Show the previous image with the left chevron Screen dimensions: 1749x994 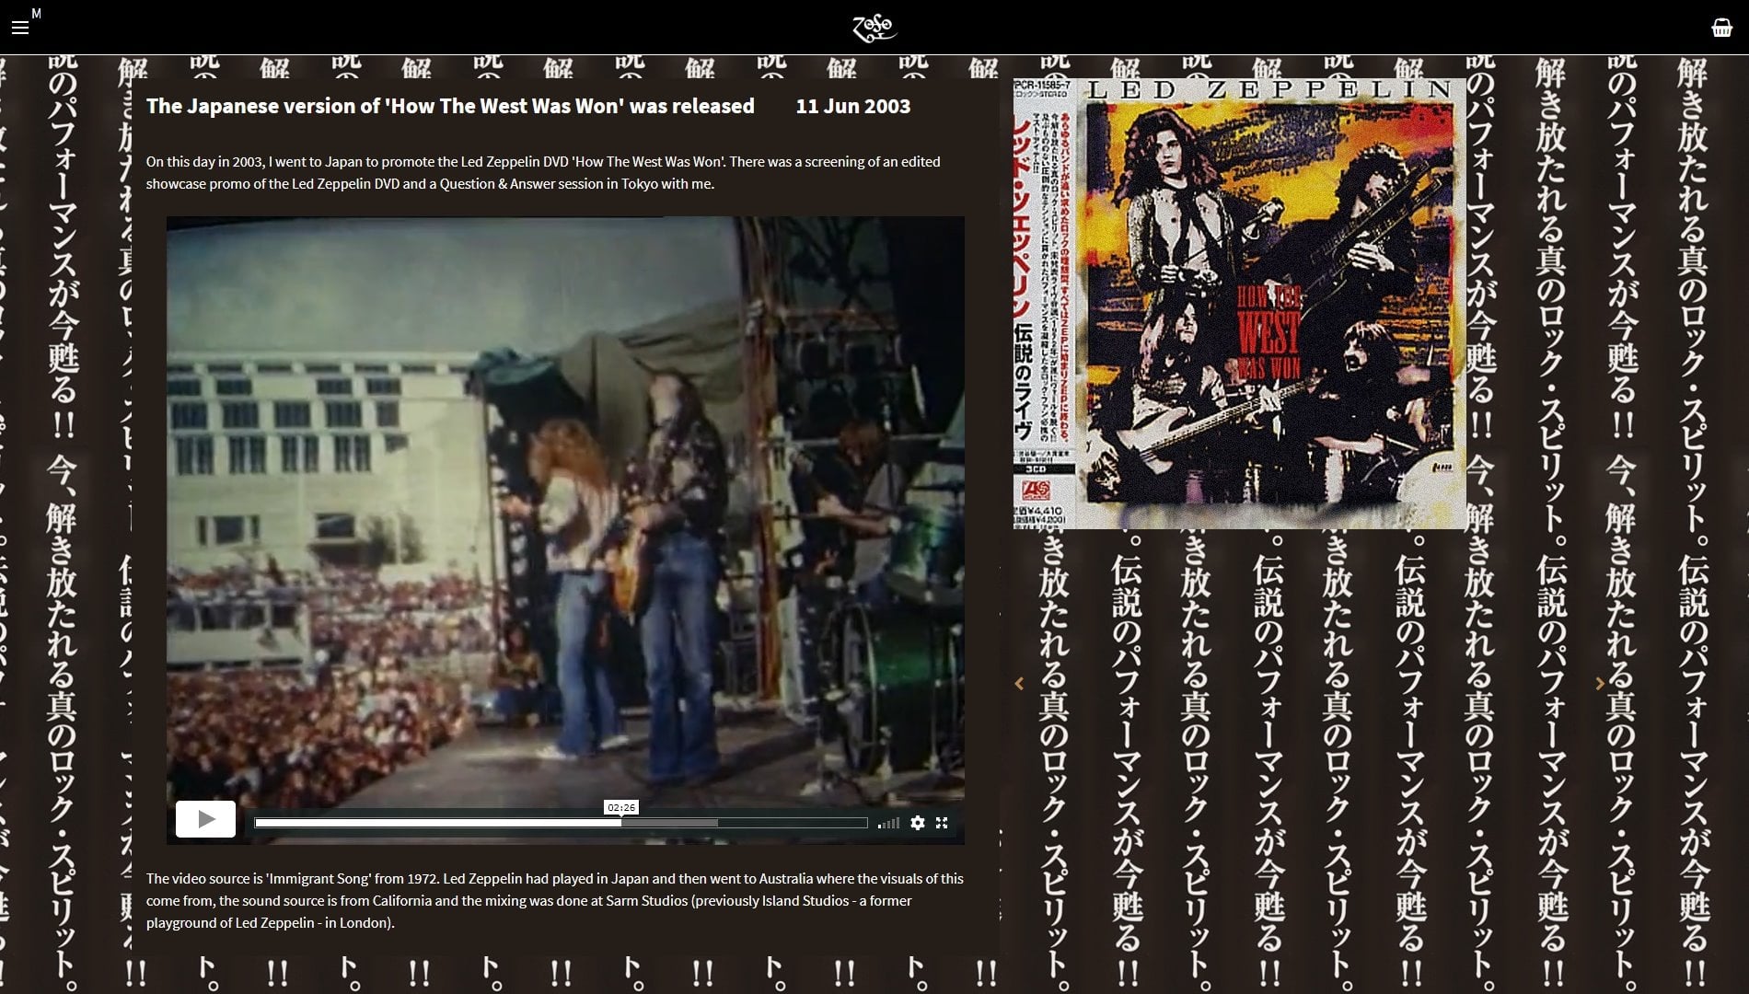coord(1019,683)
